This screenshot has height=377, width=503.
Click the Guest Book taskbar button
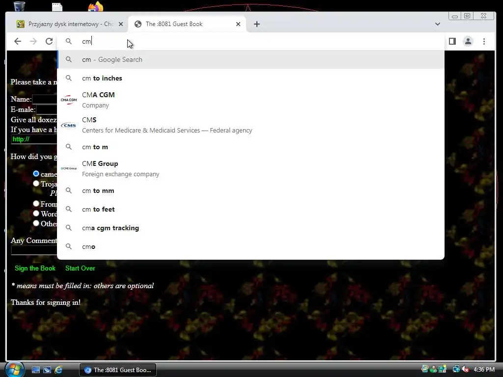(x=118, y=370)
